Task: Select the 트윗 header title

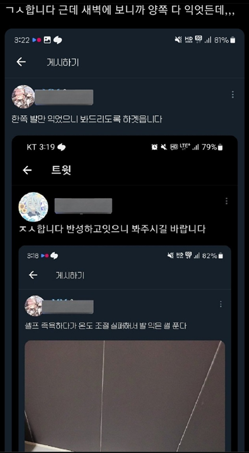Action: click(61, 170)
